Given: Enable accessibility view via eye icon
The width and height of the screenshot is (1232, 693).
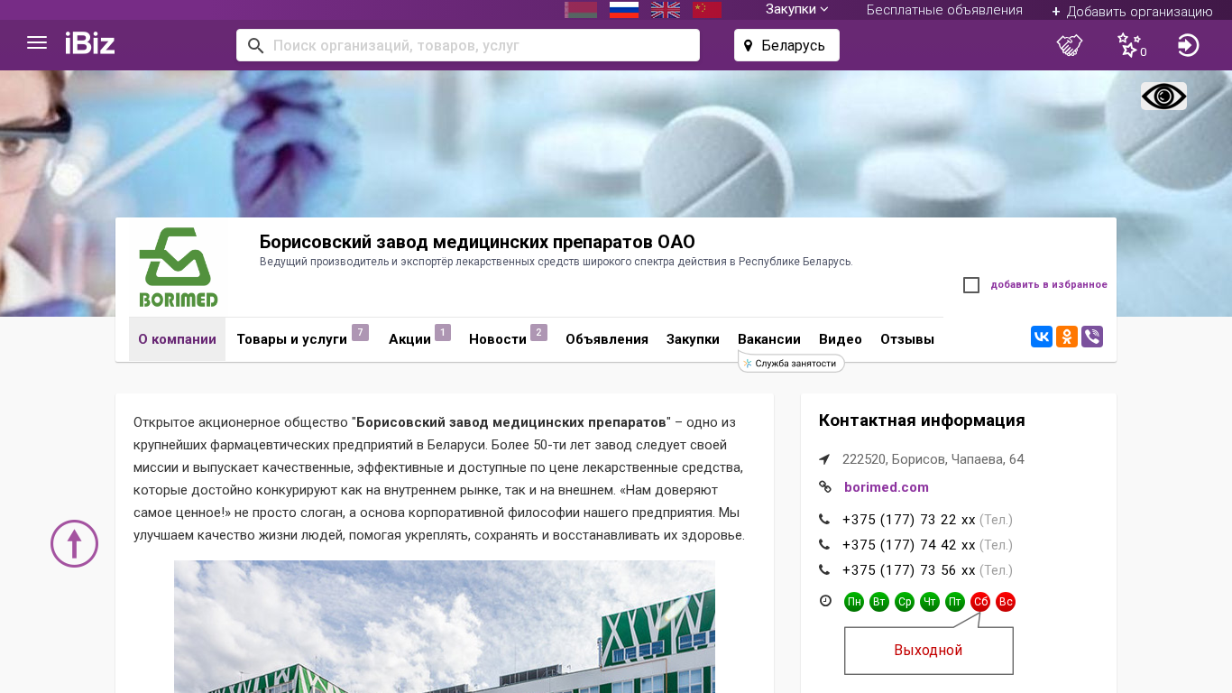Looking at the screenshot, I should coord(1163,97).
